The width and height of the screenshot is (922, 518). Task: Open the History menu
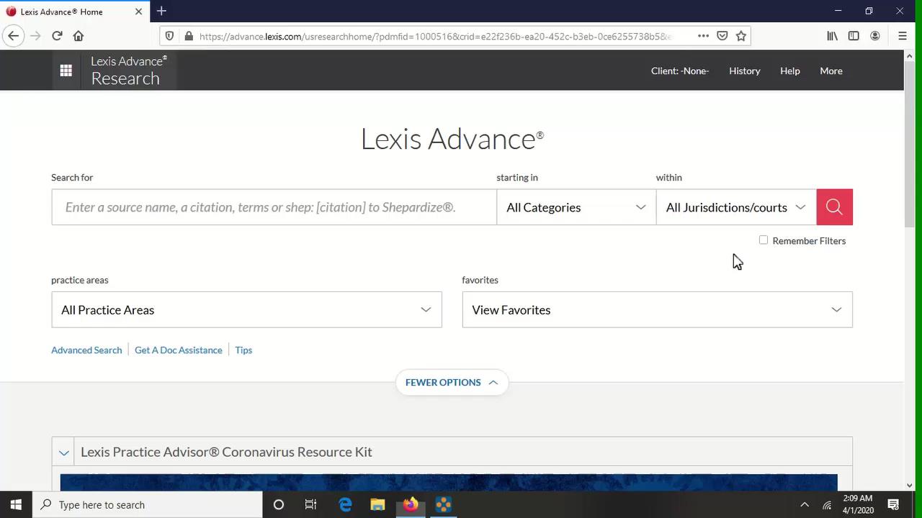744,71
